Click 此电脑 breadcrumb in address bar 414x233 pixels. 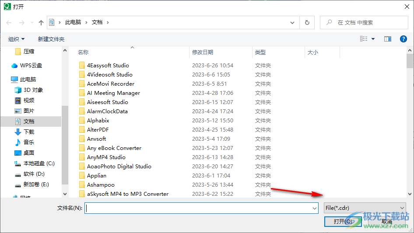[x=73, y=22]
